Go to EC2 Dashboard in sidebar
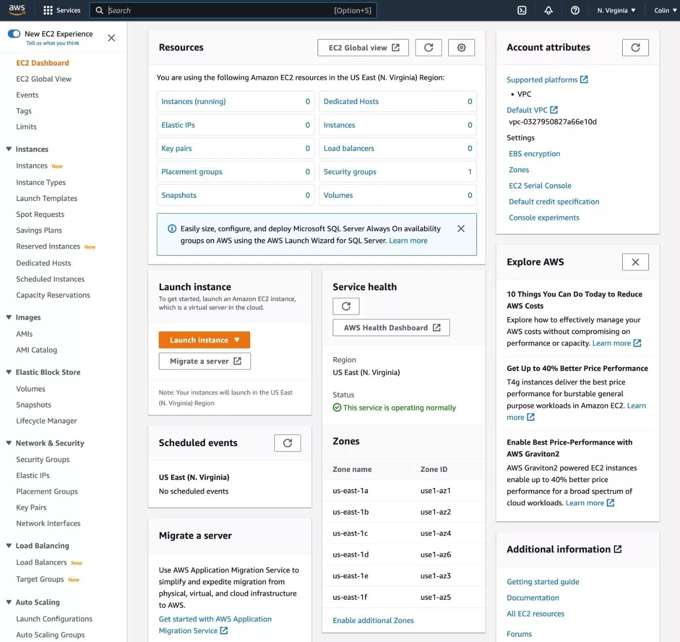 43,63
